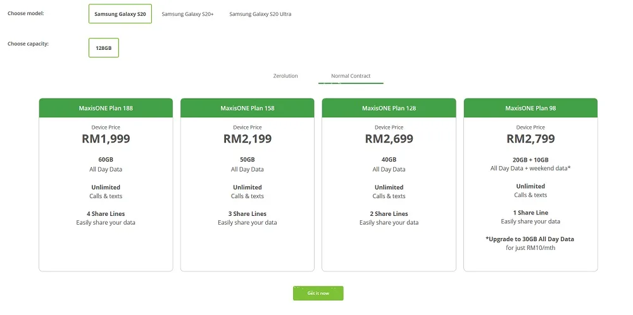Click the 4 Share Lines text
Viewport: 633px width, 315px height.
pos(106,214)
